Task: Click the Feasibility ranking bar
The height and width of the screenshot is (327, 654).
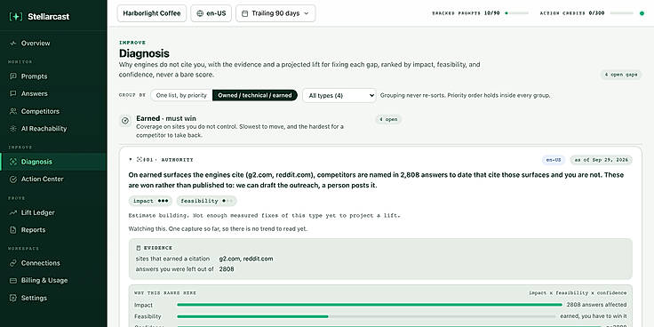Action: (x=366, y=316)
